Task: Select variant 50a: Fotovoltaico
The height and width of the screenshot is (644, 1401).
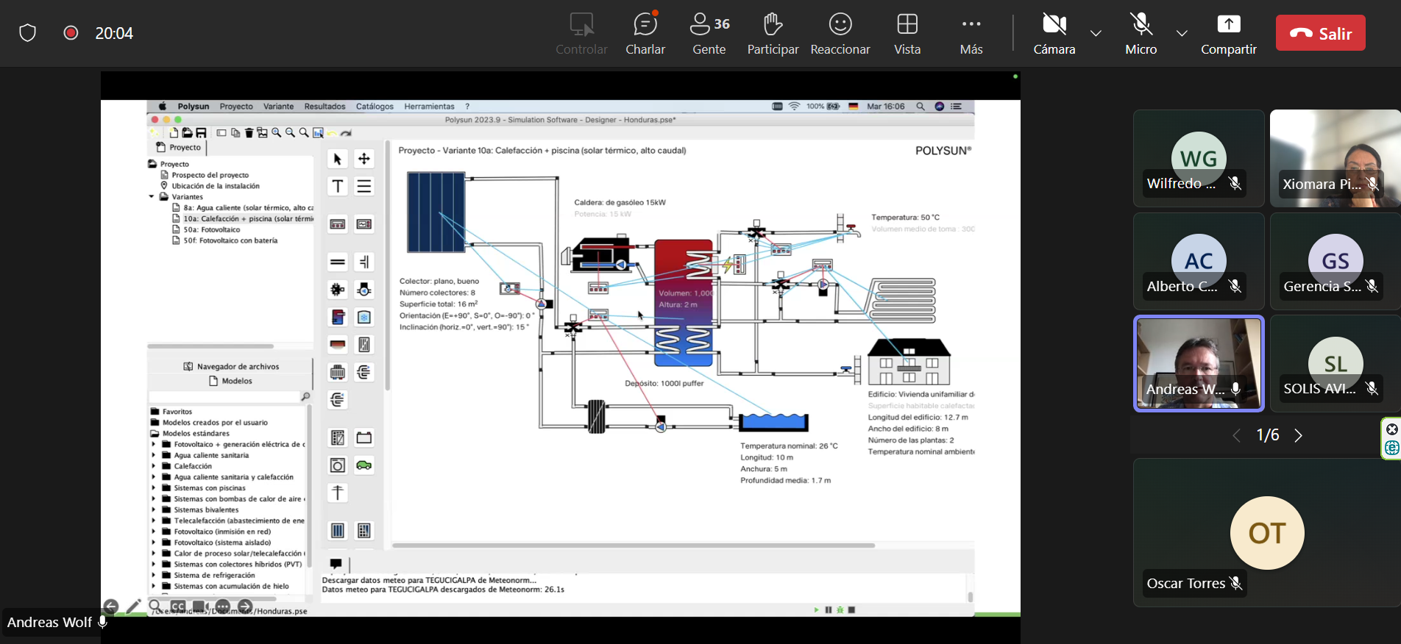Action: click(212, 229)
